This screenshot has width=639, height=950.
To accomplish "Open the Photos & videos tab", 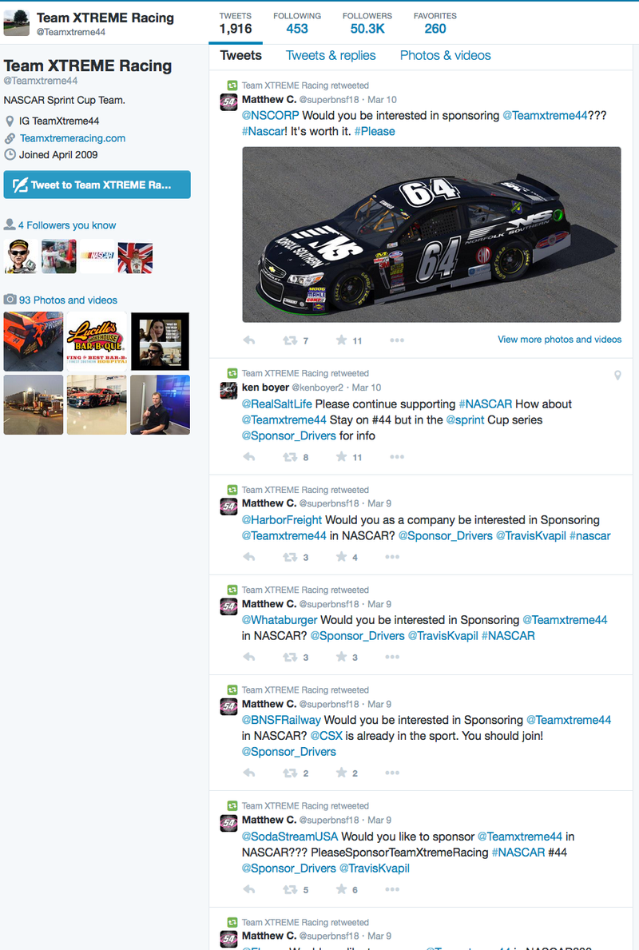I will point(445,56).
